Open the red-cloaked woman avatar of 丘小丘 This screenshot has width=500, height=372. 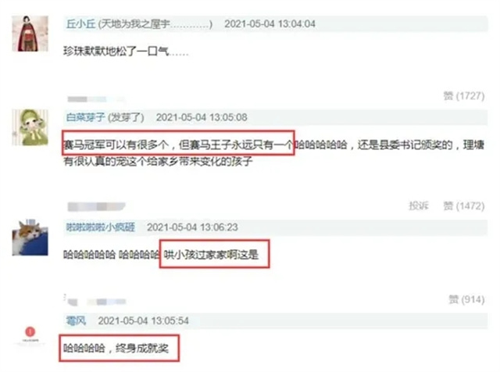tap(30, 34)
